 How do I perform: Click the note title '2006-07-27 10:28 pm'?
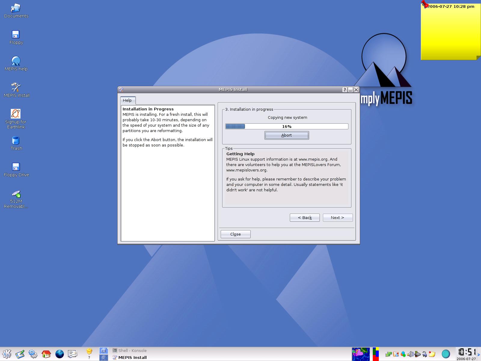[451, 6]
